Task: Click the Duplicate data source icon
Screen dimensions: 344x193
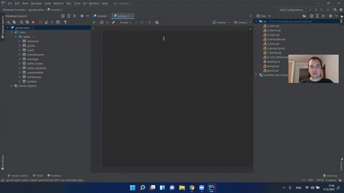Action: [x=15, y=23]
